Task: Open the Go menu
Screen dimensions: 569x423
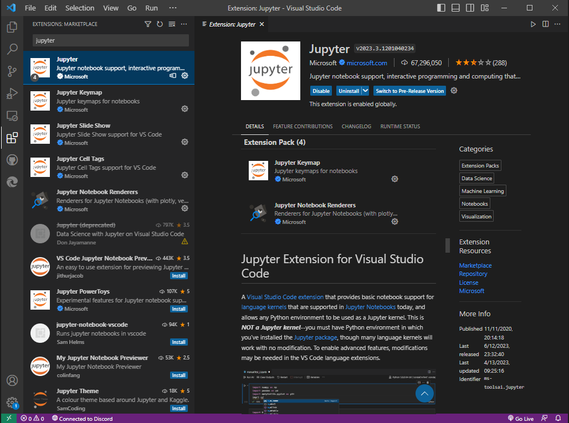Action: click(x=132, y=8)
